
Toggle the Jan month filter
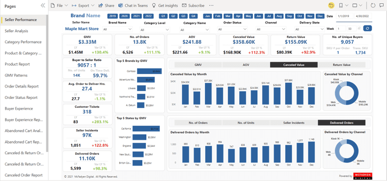click(208, 16)
